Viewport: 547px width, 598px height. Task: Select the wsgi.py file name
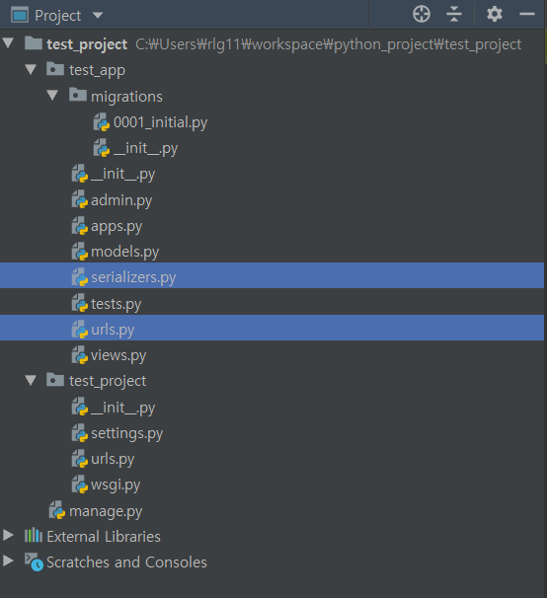coord(116,486)
